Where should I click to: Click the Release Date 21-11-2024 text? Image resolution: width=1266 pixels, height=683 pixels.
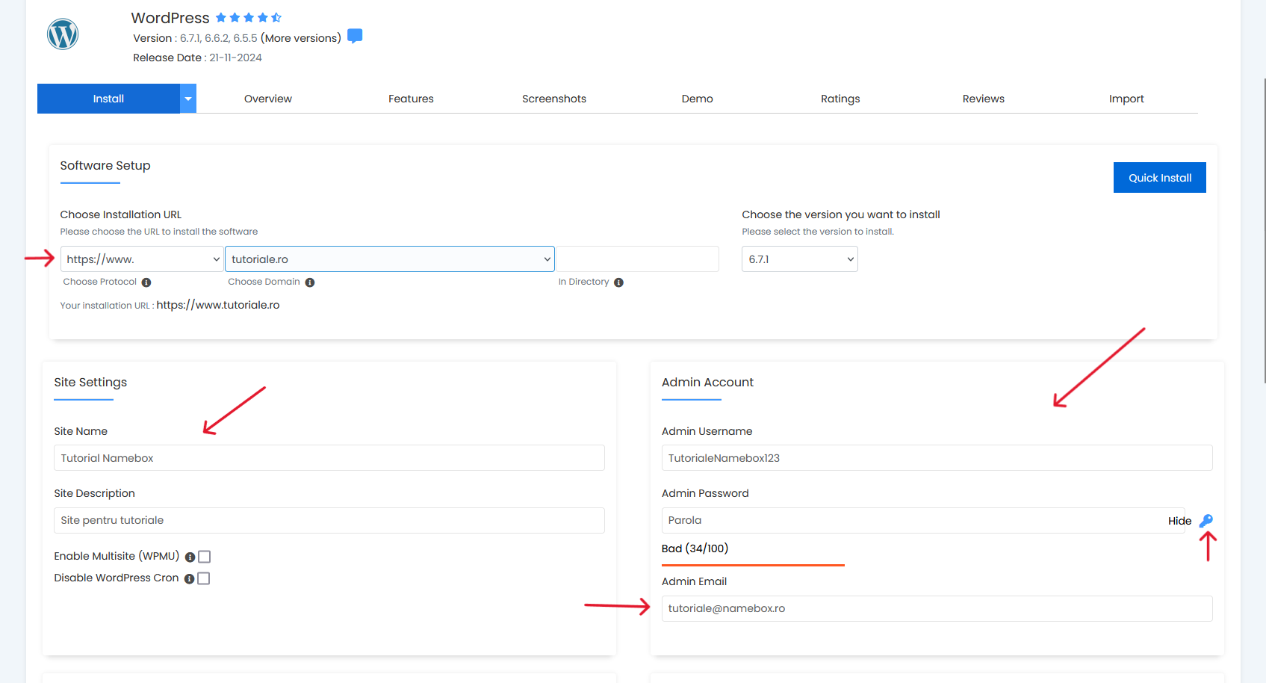click(197, 58)
